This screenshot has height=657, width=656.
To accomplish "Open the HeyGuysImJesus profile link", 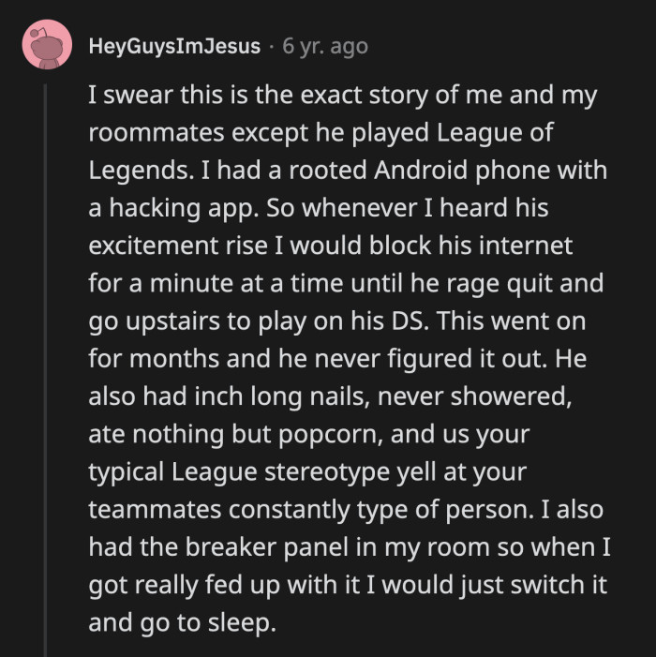I will coord(174,46).
